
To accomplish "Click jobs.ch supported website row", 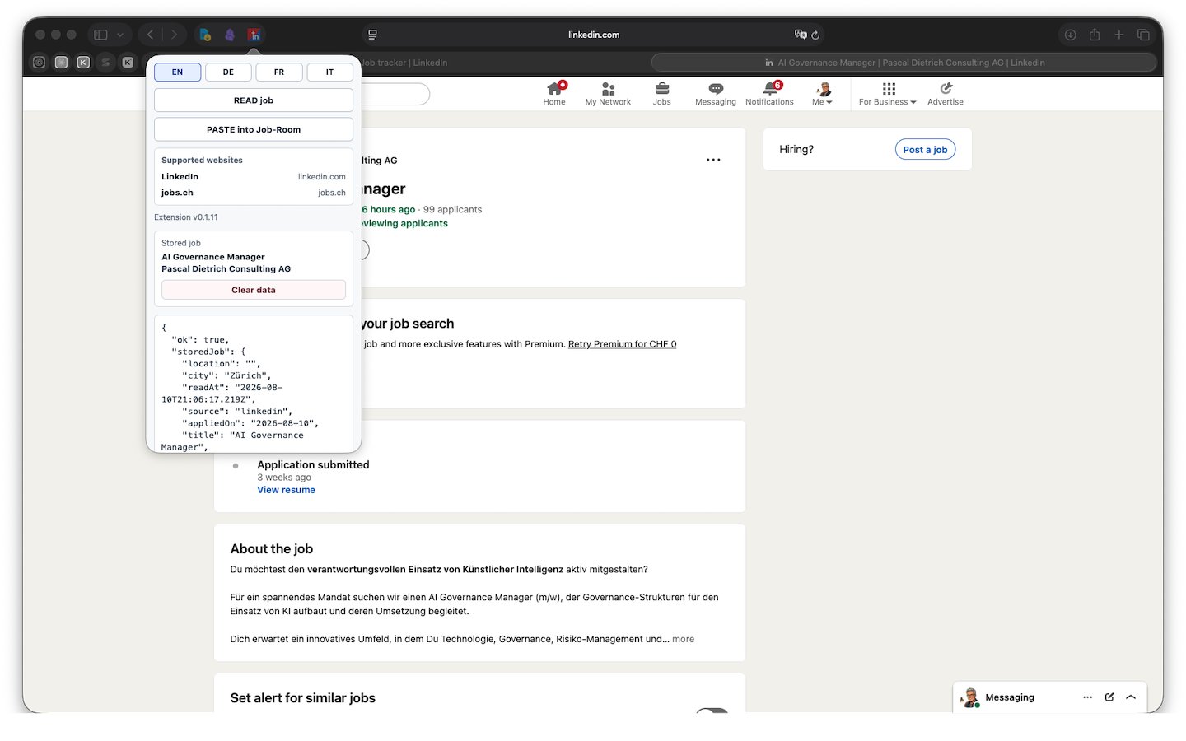I will tap(254, 193).
